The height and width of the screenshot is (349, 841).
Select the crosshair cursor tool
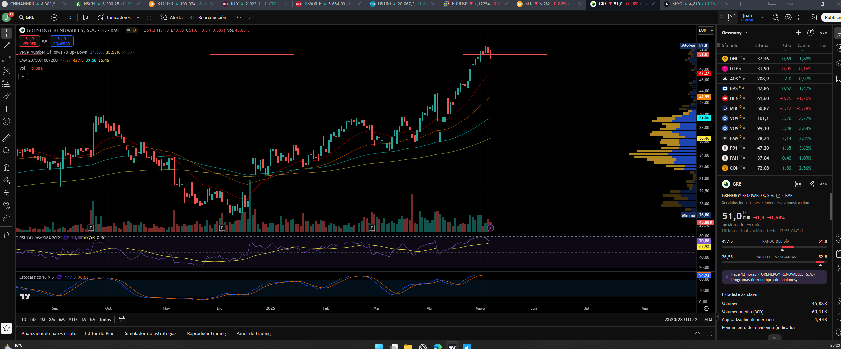(6, 33)
